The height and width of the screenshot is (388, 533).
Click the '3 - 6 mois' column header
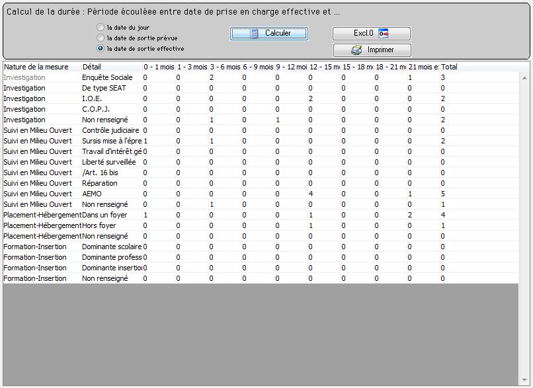pyautogui.click(x=225, y=67)
